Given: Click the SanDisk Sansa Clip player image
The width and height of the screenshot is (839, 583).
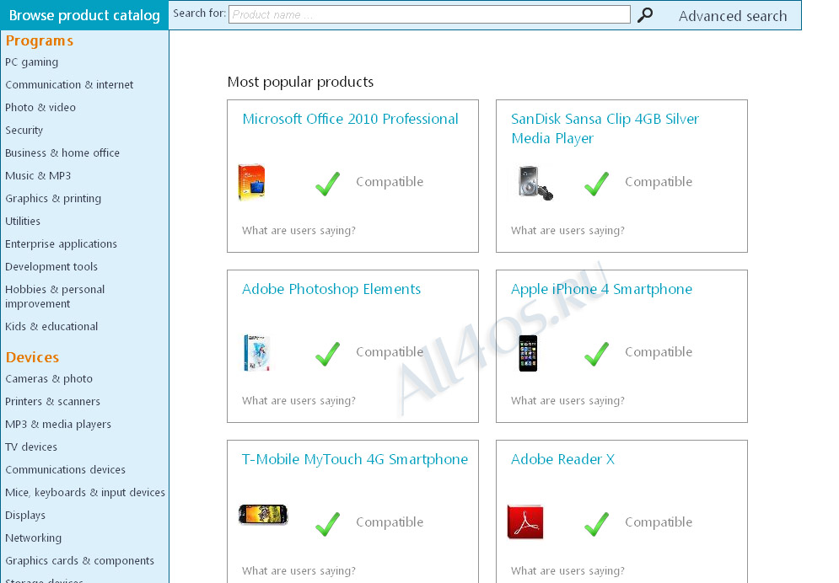Looking at the screenshot, I should click(535, 184).
